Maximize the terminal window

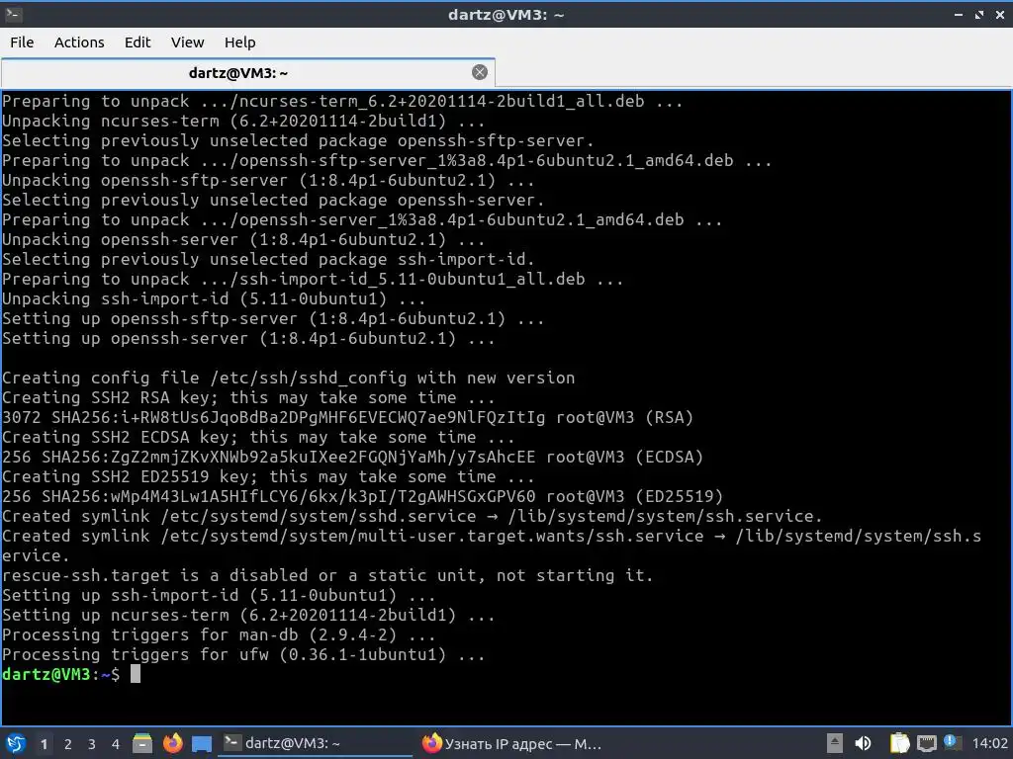coord(979,14)
